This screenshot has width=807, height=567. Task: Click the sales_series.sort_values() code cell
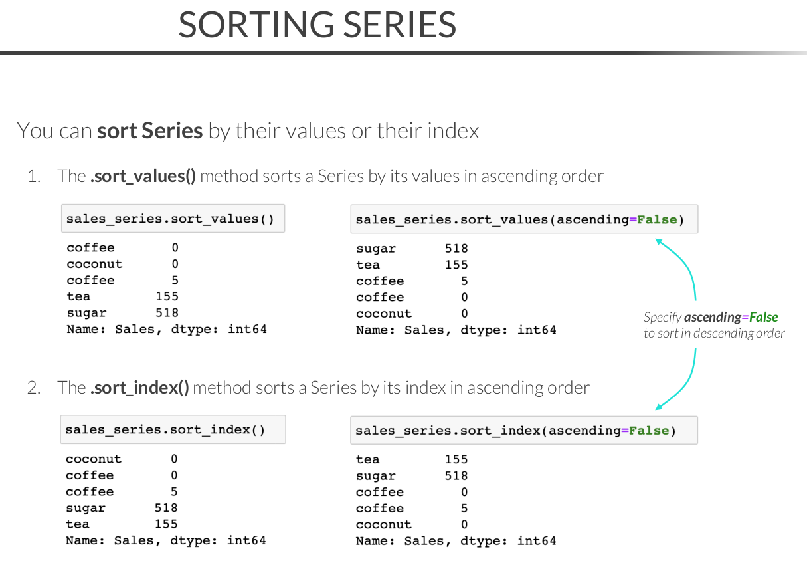(x=173, y=219)
